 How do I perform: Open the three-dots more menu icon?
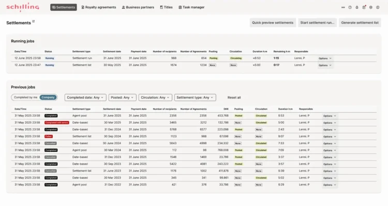tap(343, 7)
